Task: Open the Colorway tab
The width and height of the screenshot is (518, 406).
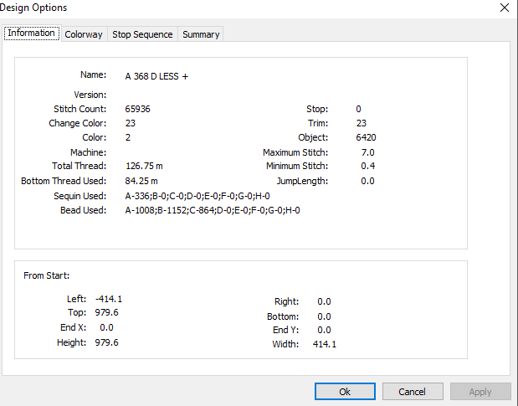Action: (x=84, y=34)
